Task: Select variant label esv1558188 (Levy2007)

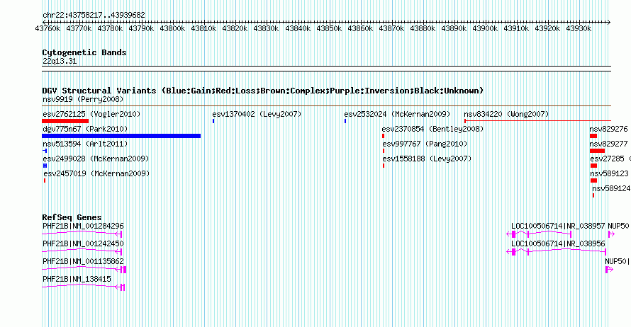Action: point(427,159)
